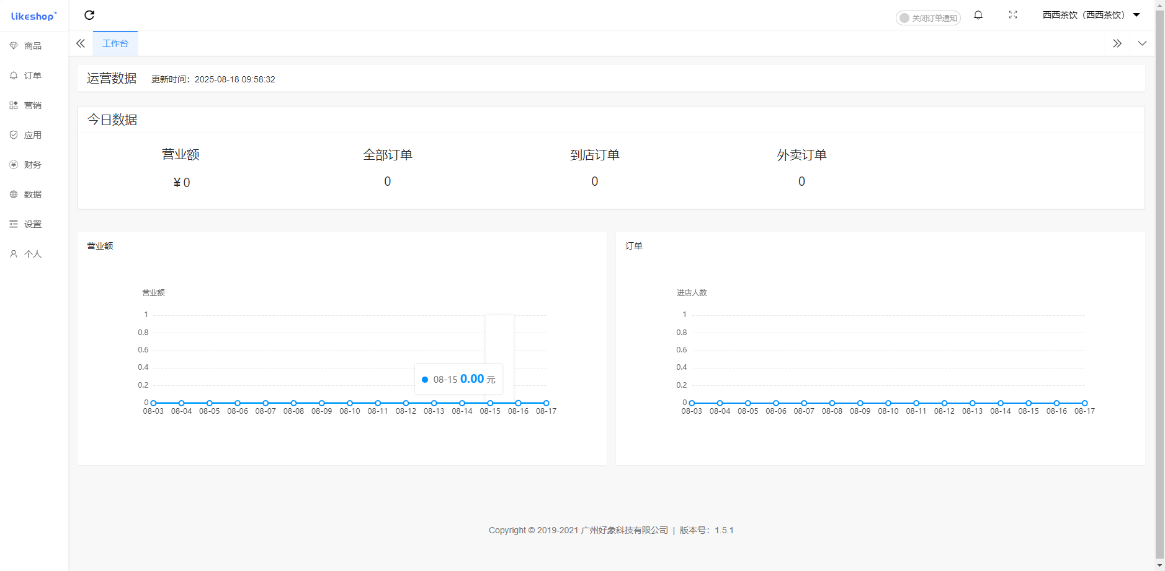Click the likeshop logo
1165x571 pixels.
coord(33,16)
